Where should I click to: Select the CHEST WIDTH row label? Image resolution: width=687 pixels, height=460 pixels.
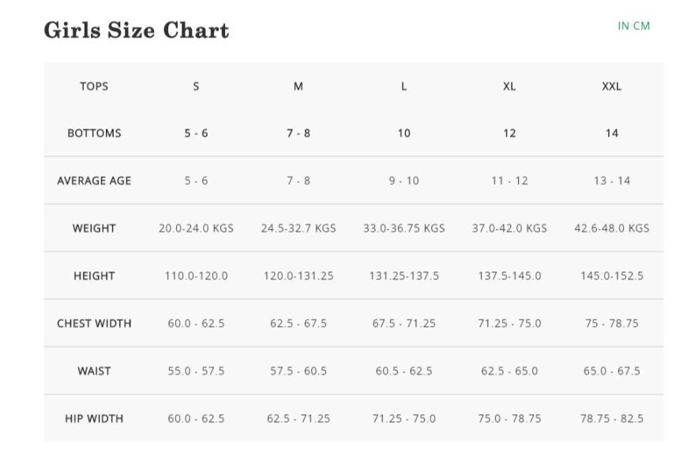point(94,323)
